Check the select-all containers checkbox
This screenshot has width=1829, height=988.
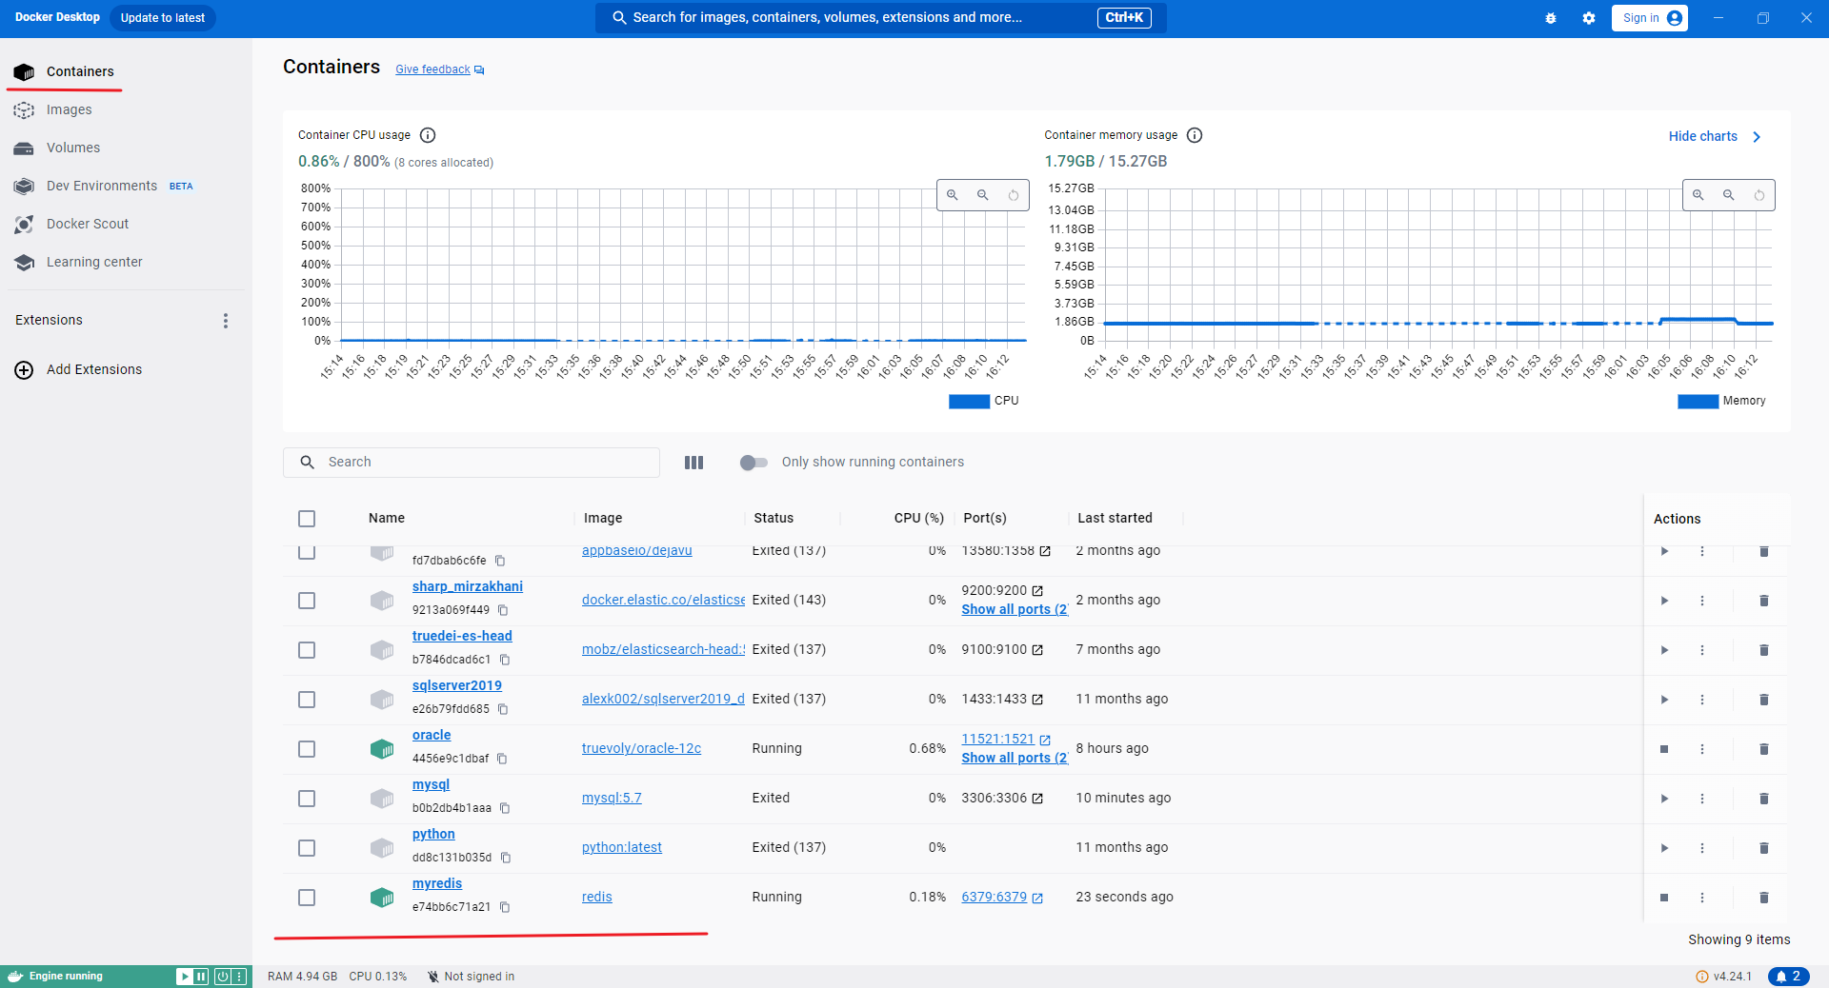point(307,519)
